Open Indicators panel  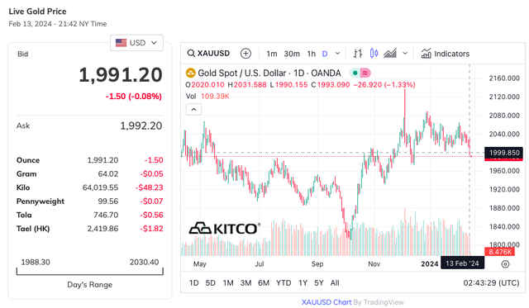[445, 54]
